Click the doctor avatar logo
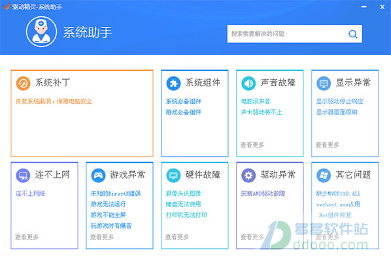Viewport: 391px width, 273px height. (x=41, y=31)
